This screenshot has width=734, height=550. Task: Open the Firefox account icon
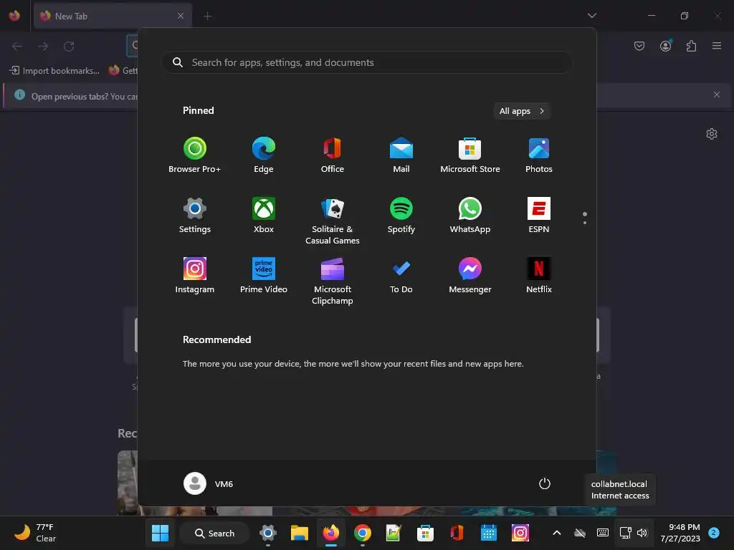tap(665, 46)
